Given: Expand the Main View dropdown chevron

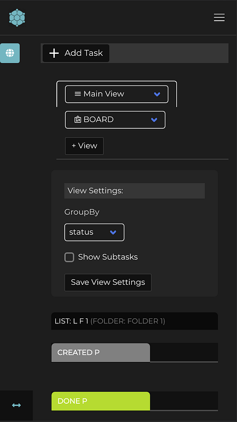Looking at the screenshot, I should pos(157,94).
